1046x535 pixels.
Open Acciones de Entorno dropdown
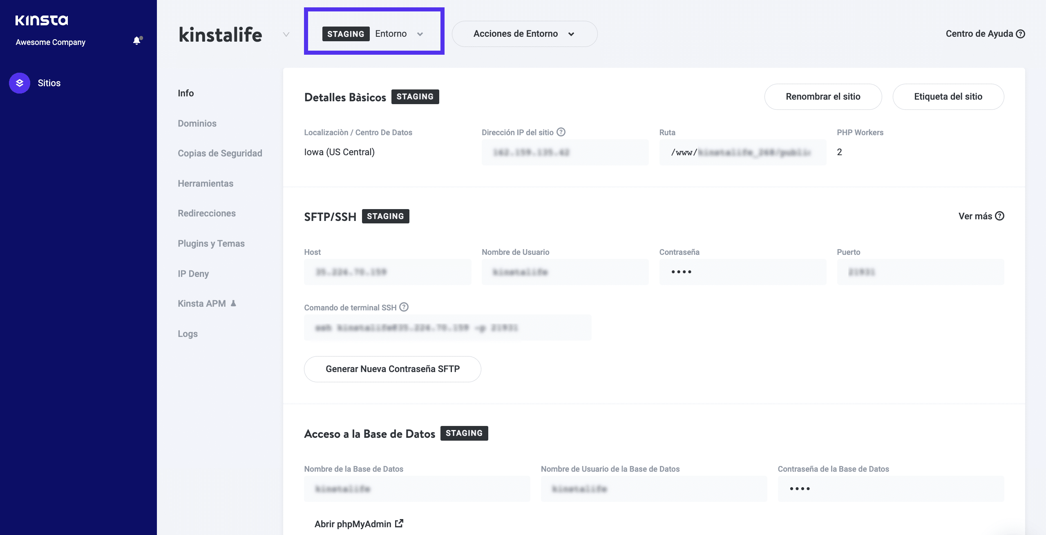[x=524, y=34]
